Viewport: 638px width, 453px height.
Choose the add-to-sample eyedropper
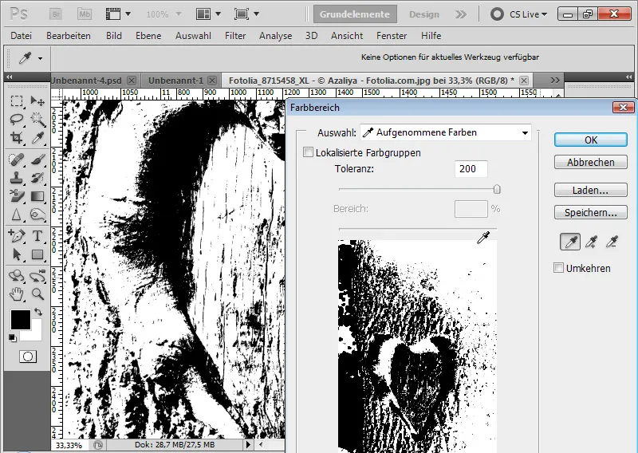pyautogui.click(x=591, y=242)
